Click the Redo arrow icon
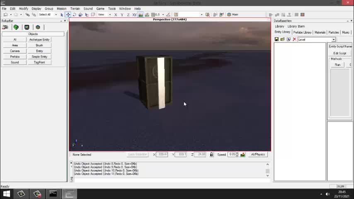Viewport: 354px width, 199px height. click(x=16, y=15)
